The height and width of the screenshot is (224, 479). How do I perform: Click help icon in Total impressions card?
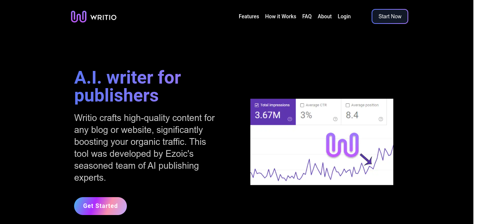(290, 119)
